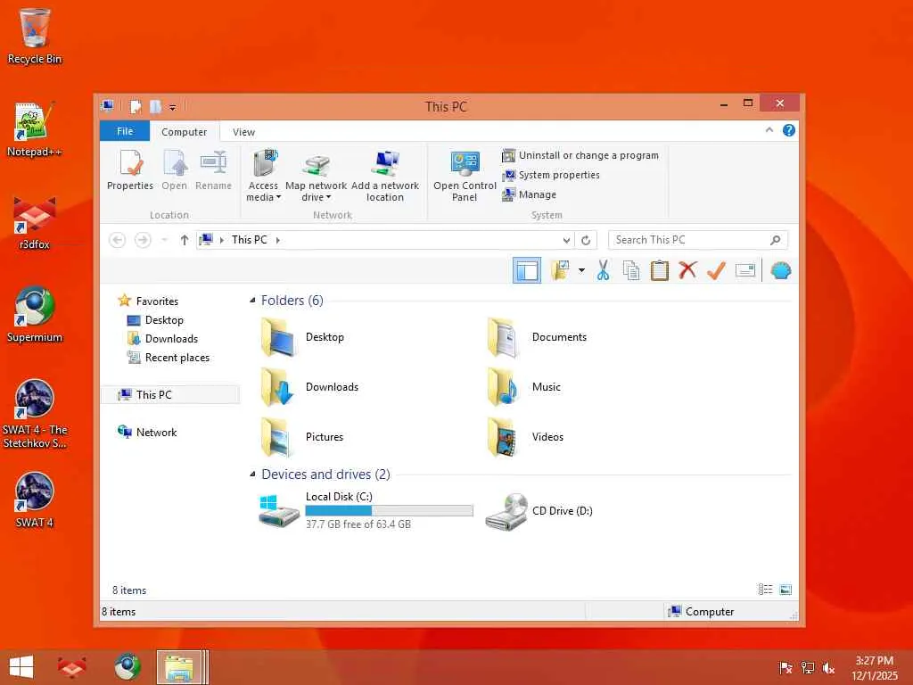Select the Pictures folder
913x685 pixels.
[x=302, y=437]
